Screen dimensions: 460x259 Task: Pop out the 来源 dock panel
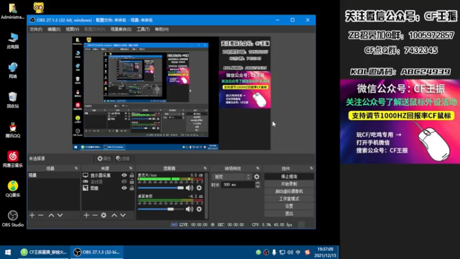[x=131, y=168]
